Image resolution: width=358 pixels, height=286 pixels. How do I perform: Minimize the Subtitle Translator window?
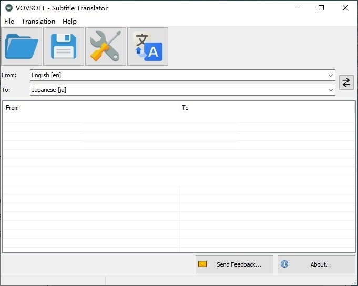pyautogui.click(x=297, y=8)
